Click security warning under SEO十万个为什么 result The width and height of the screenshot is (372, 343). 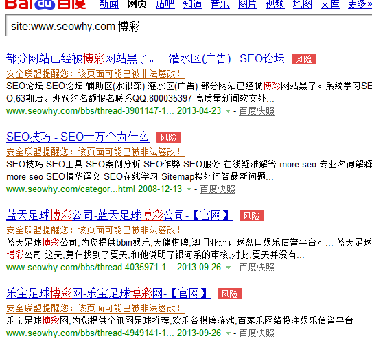pos(95,152)
